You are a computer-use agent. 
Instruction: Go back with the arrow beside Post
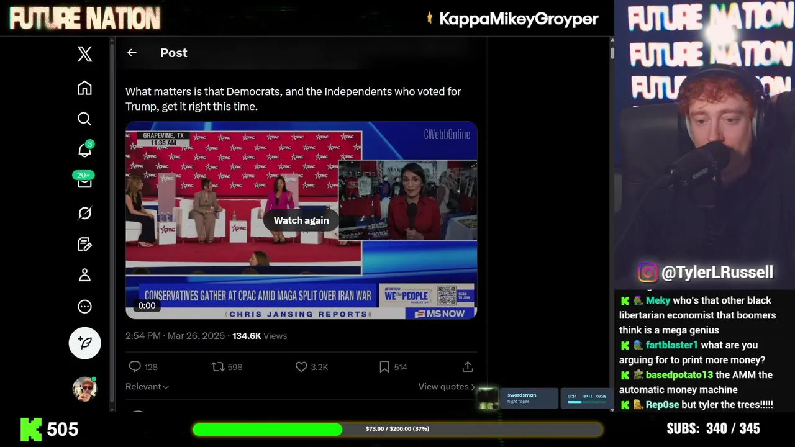coord(132,53)
